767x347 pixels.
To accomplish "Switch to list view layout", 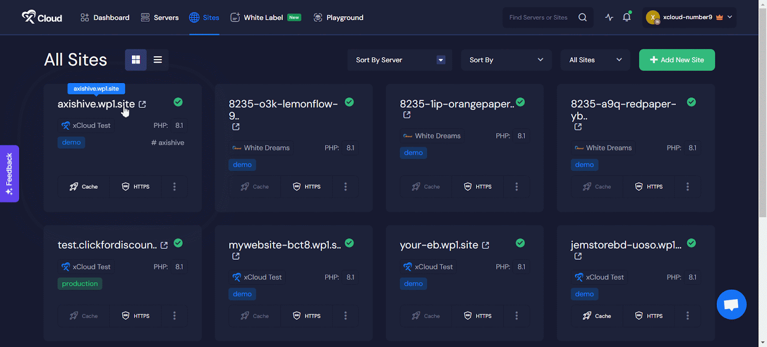I will pyautogui.click(x=158, y=60).
